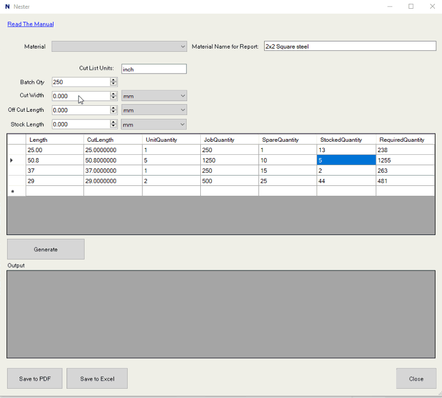Select the Length cell 25.00
This screenshot has width=442, height=398.
[55, 150]
